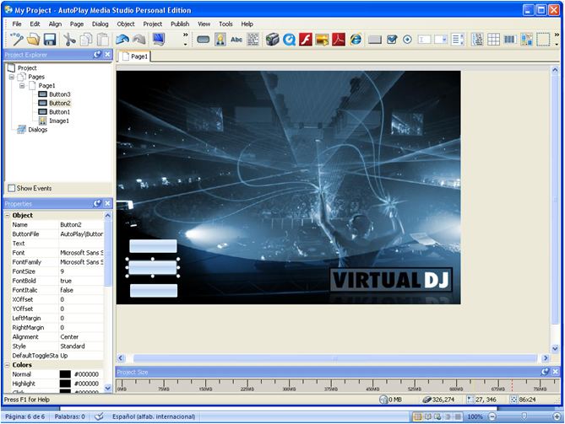This screenshot has height=424, width=565.
Task: Click the Redo arrow icon
Action: click(139, 40)
